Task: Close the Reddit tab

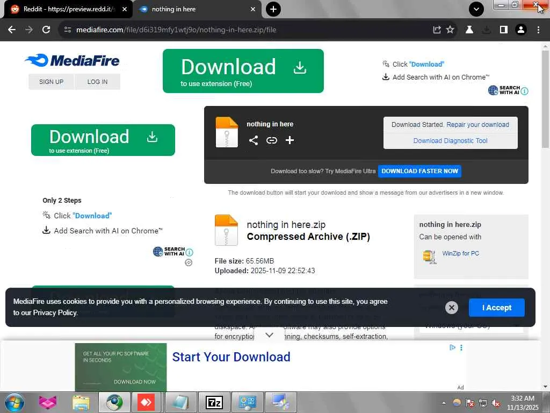Action: [x=125, y=9]
